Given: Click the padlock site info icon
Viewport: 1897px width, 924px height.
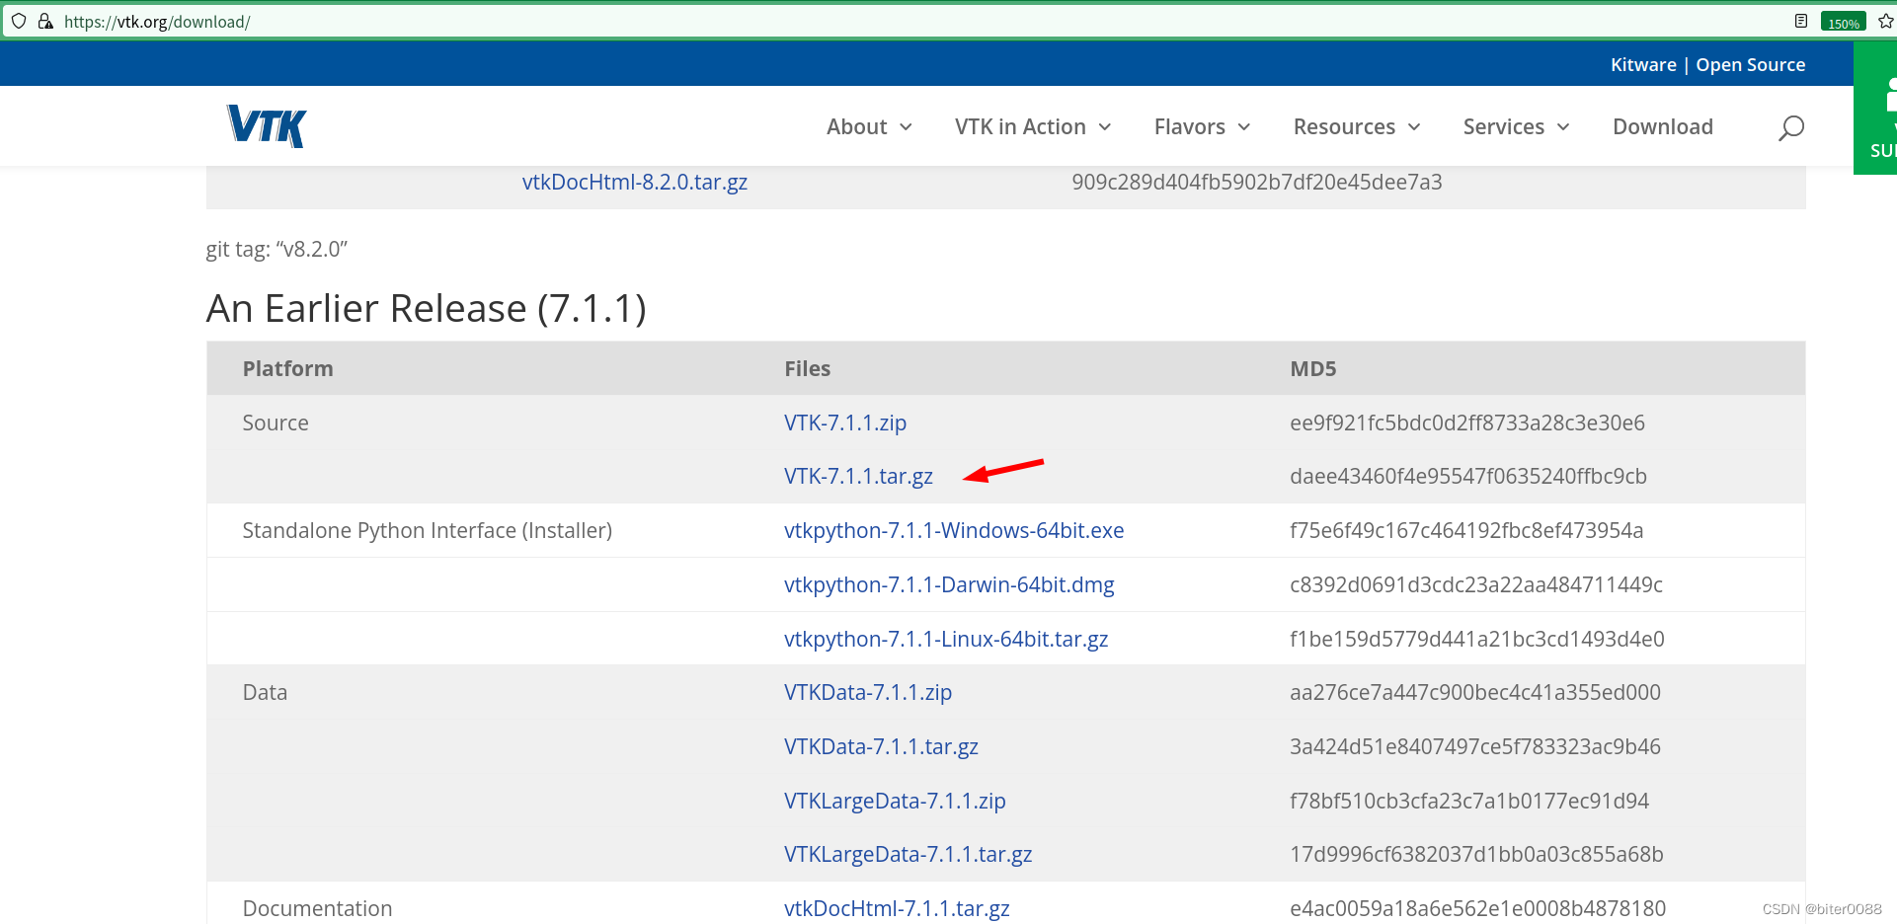Looking at the screenshot, I should coord(45,21).
